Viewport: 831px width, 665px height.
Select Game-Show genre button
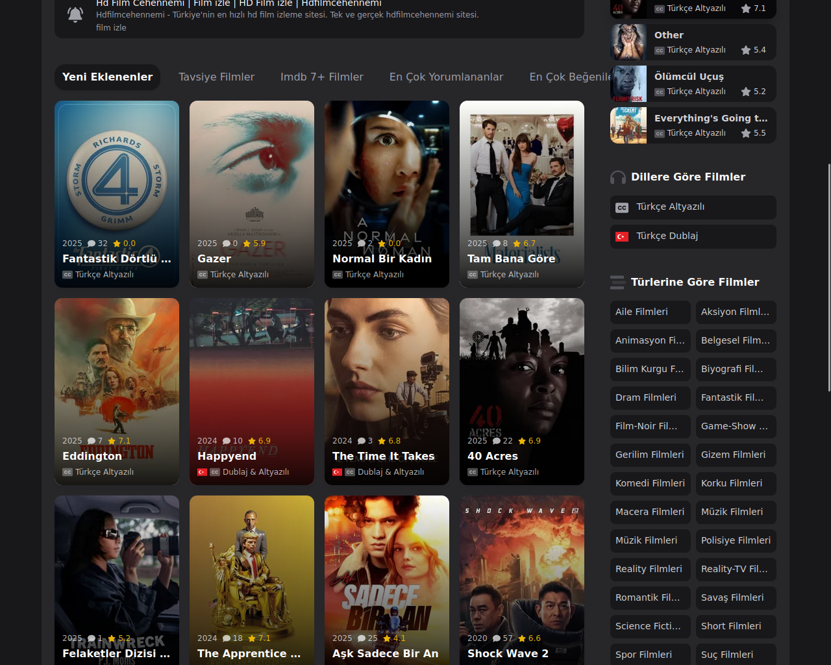[x=736, y=427]
